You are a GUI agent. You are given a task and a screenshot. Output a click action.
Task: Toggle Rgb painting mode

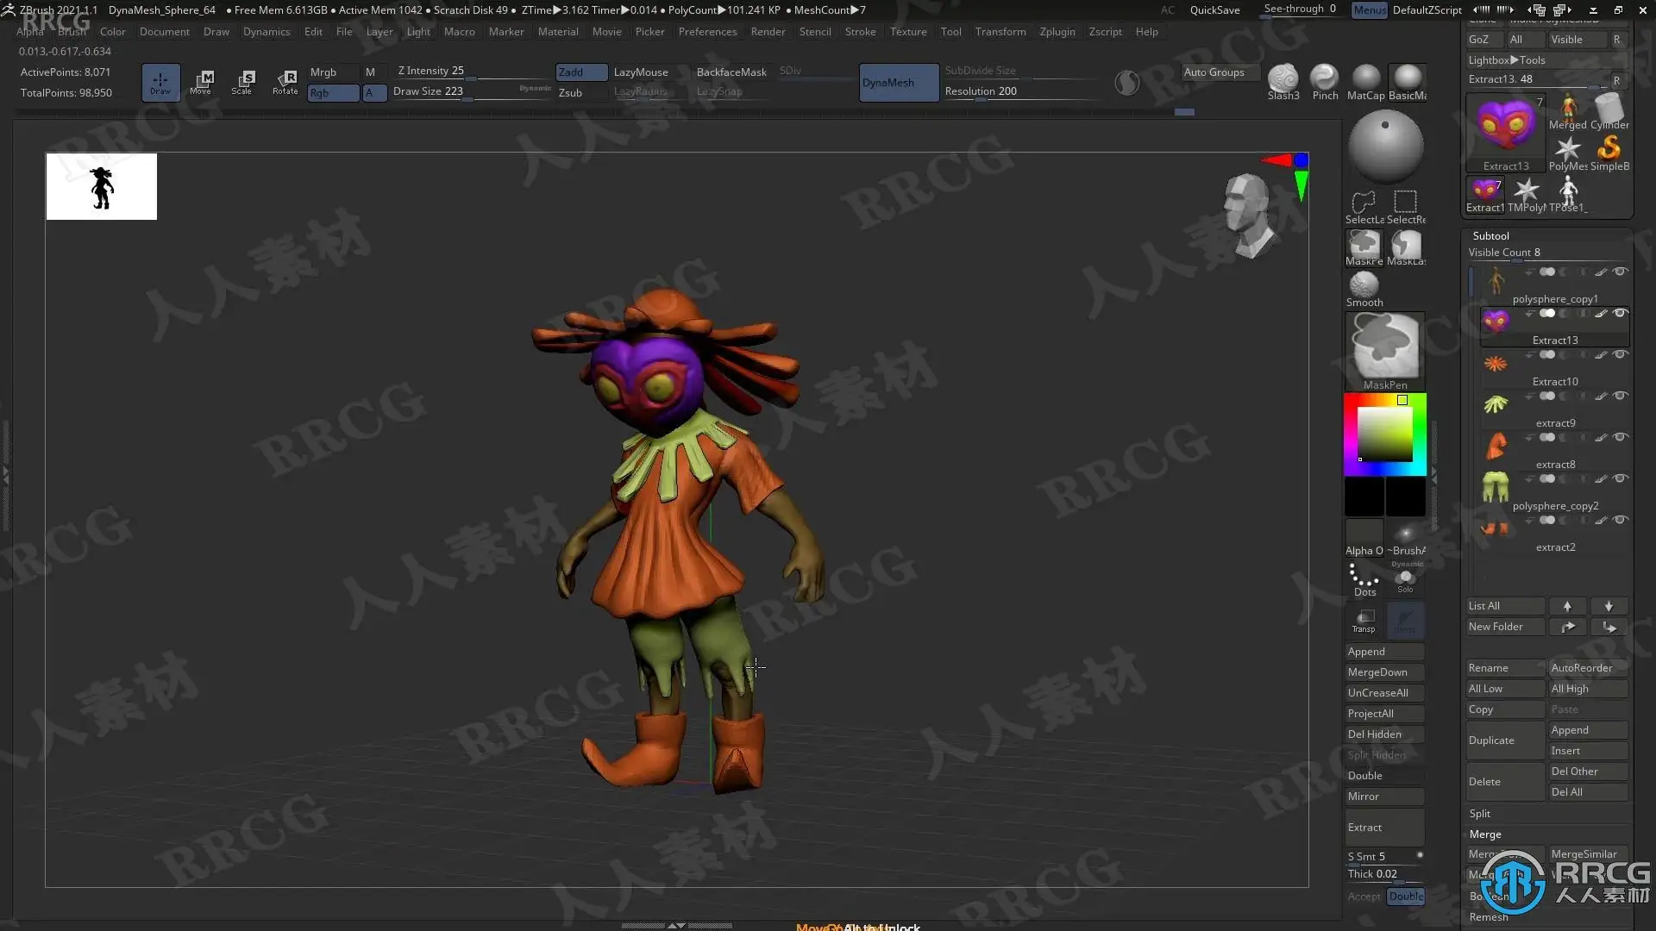point(333,93)
